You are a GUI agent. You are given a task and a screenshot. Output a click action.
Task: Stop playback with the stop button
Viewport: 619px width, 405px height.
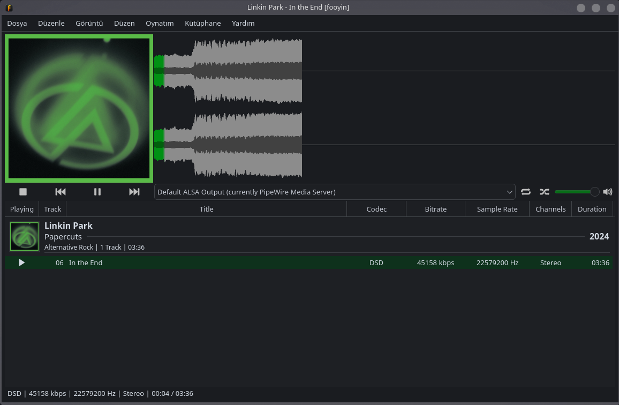(23, 192)
